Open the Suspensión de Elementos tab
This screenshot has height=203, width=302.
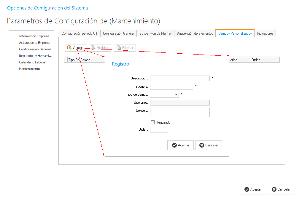coord(195,33)
